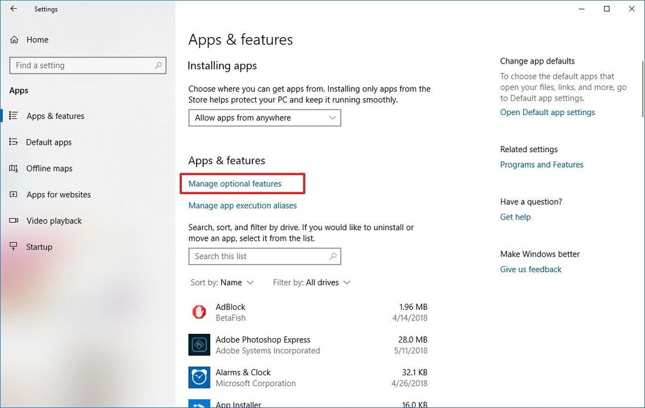Open the 'Allow apps from anywhere' dropdown

pos(264,118)
